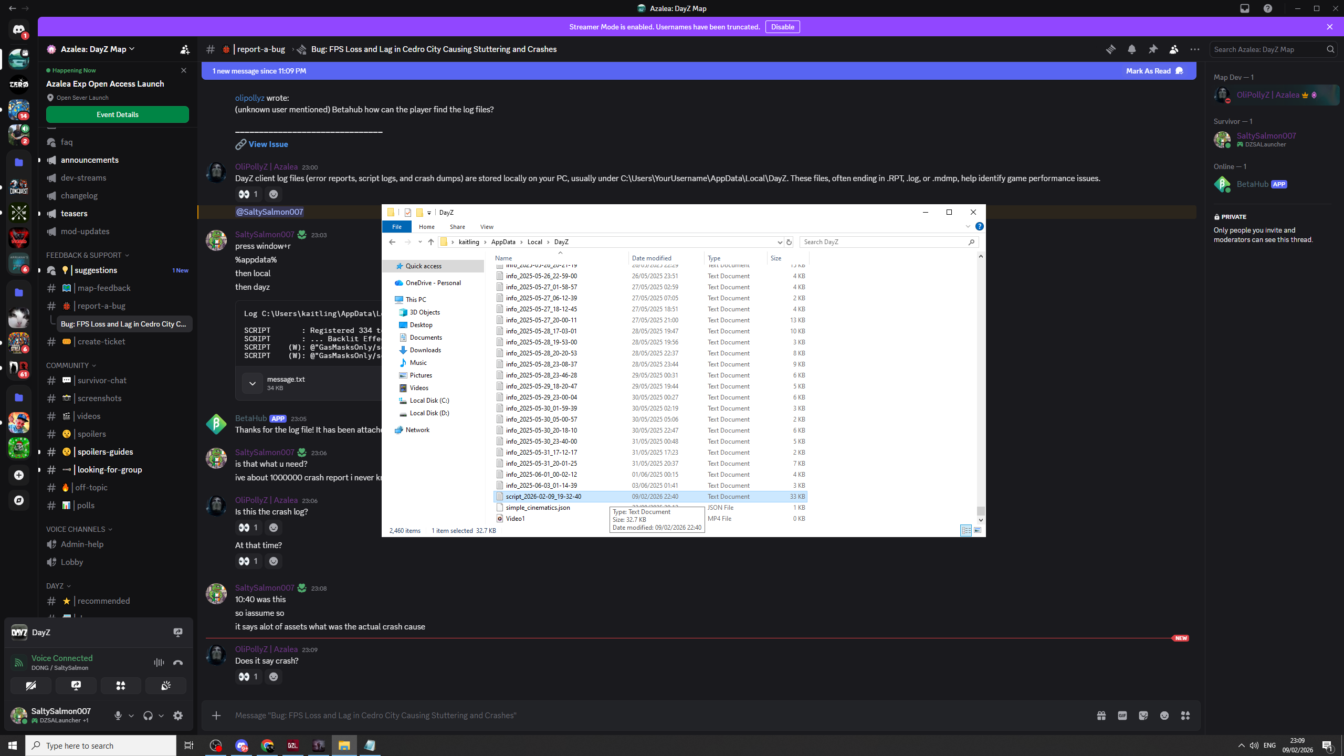The width and height of the screenshot is (1344, 756).
Task: Open the Pinned Messages icon
Action: click(x=1153, y=49)
